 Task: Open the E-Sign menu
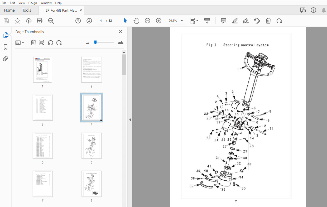(x=33, y=3)
